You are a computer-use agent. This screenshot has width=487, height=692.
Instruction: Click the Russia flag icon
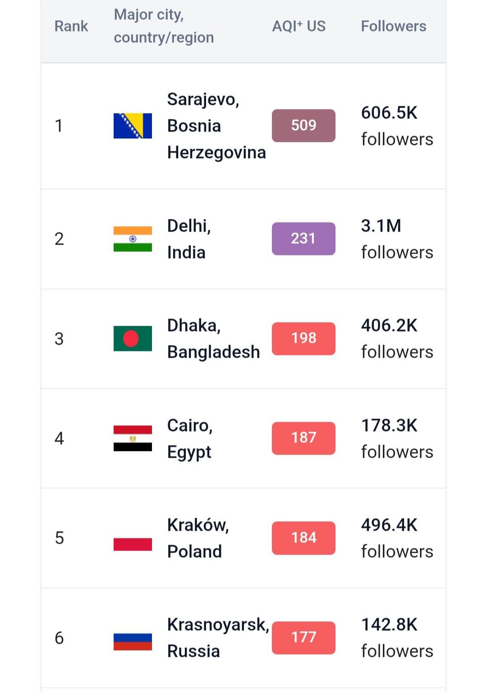tap(133, 638)
